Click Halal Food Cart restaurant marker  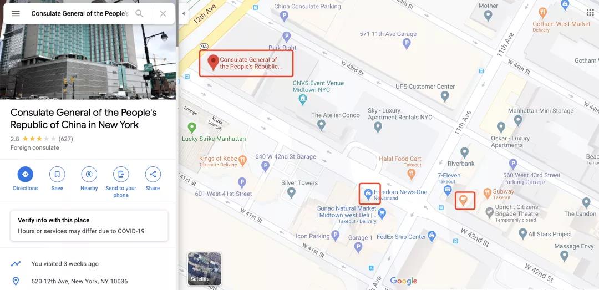pos(411,174)
